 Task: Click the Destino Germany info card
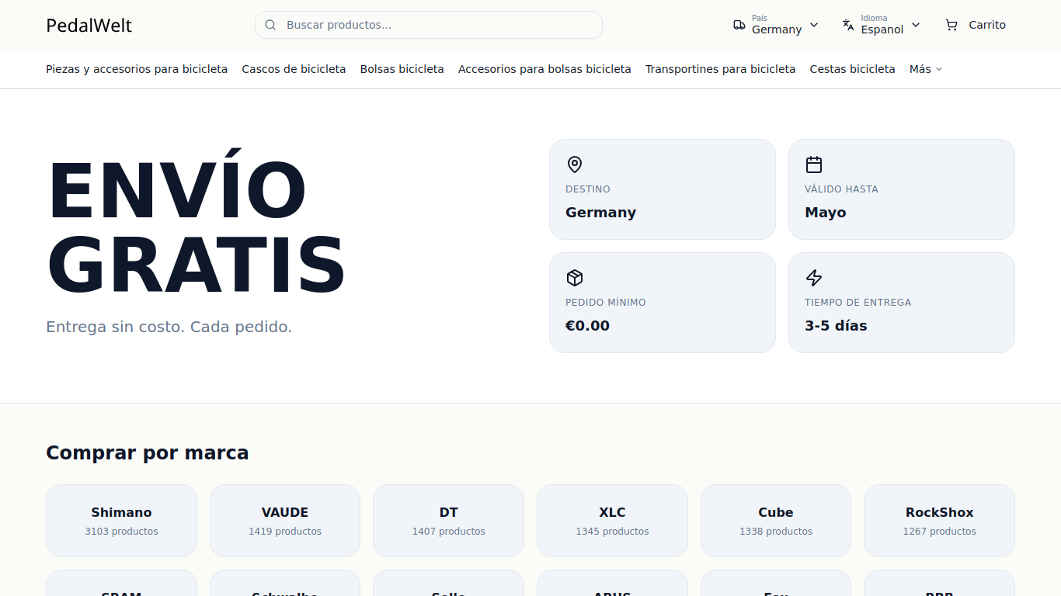click(x=663, y=189)
